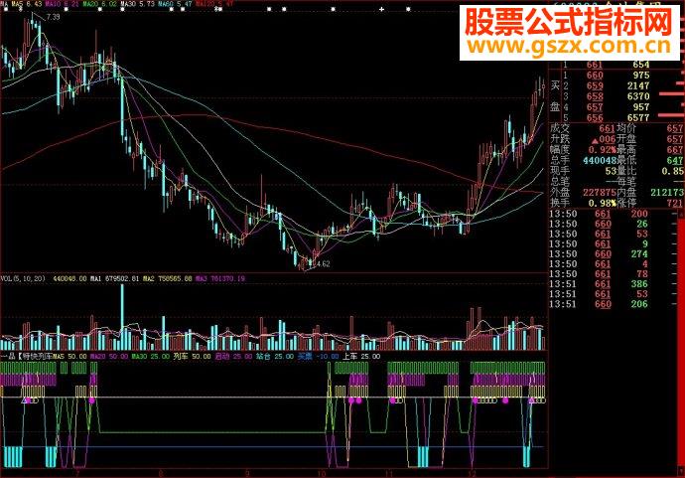
Task: Select the VOL(5,10,20) indicator label
Action: (23, 278)
